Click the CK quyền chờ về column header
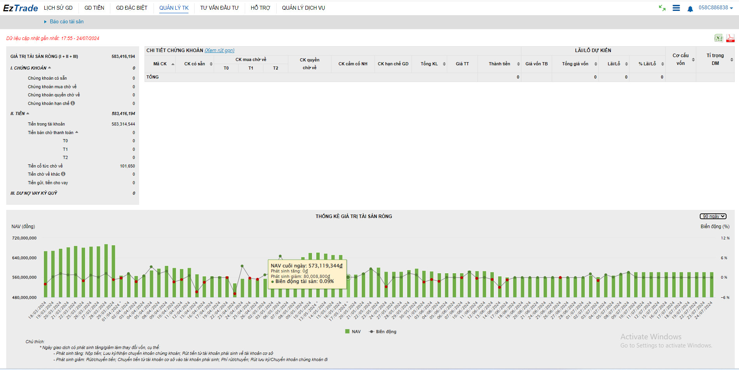 pos(310,64)
